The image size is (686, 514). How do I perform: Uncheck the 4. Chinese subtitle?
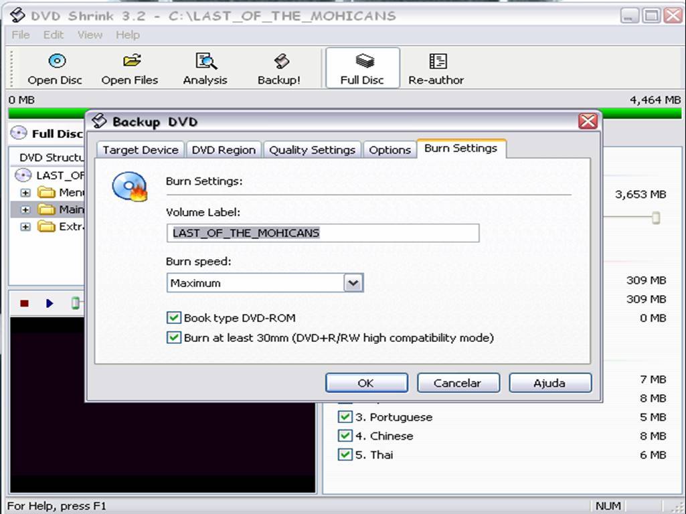[345, 436]
